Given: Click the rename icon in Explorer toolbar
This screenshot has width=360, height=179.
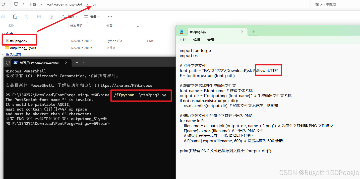Looking at the screenshot, I should pyautogui.click(x=27, y=17).
